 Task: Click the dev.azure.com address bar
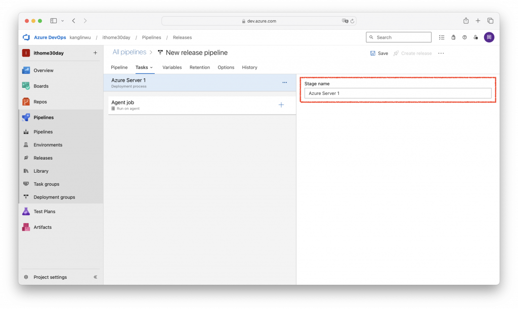(x=258, y=21)
